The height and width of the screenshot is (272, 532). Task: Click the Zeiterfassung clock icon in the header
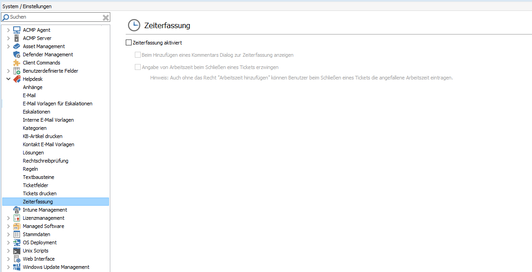coord(134,25)
